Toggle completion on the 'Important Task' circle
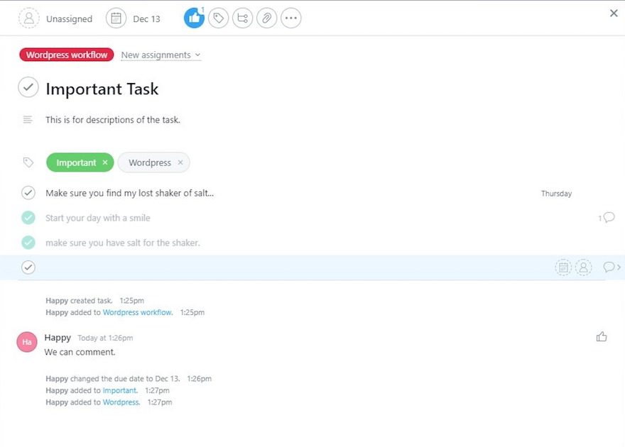The width and height of the screenshot is (625, 447). pyautogui.click(x=28, y=87)
